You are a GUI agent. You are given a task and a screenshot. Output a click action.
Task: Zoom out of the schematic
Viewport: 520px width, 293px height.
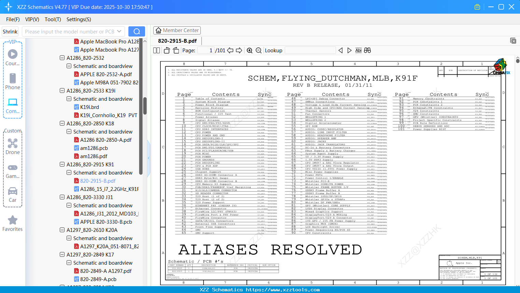(x=258, y=50)
